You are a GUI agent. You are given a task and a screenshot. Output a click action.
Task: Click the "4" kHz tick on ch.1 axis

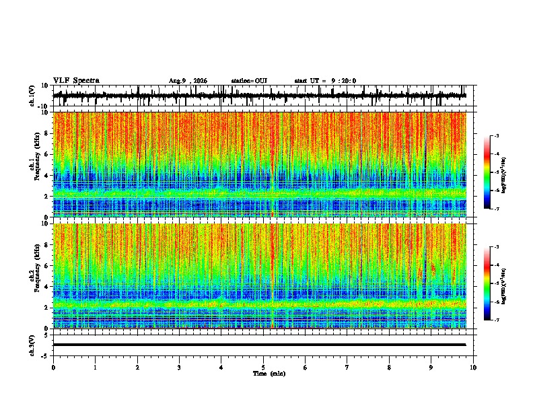click(46, 176)
